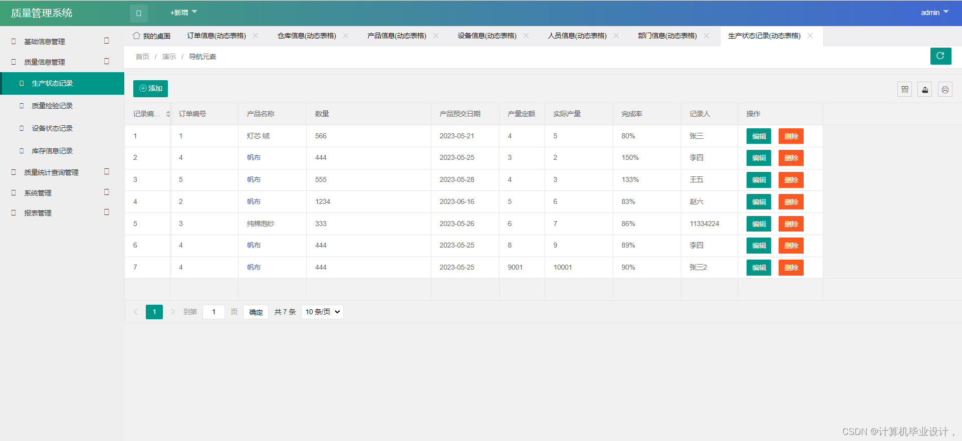Image resolution: width=962 pixels, height=441 pixels.
Task: Click the 质量管理系统 logo title
Action: click(42, 13)
